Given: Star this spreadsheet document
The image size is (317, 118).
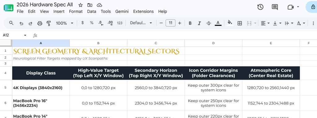Looking at the screenshot, I should [80, 5].
